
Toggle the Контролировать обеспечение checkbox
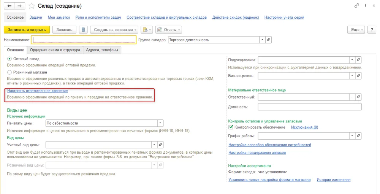coord(231,127)
